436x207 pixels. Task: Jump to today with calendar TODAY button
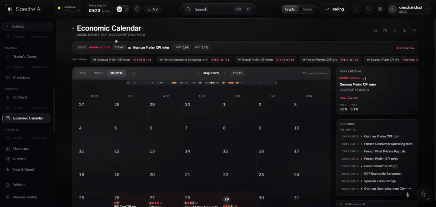pos(237,73)
